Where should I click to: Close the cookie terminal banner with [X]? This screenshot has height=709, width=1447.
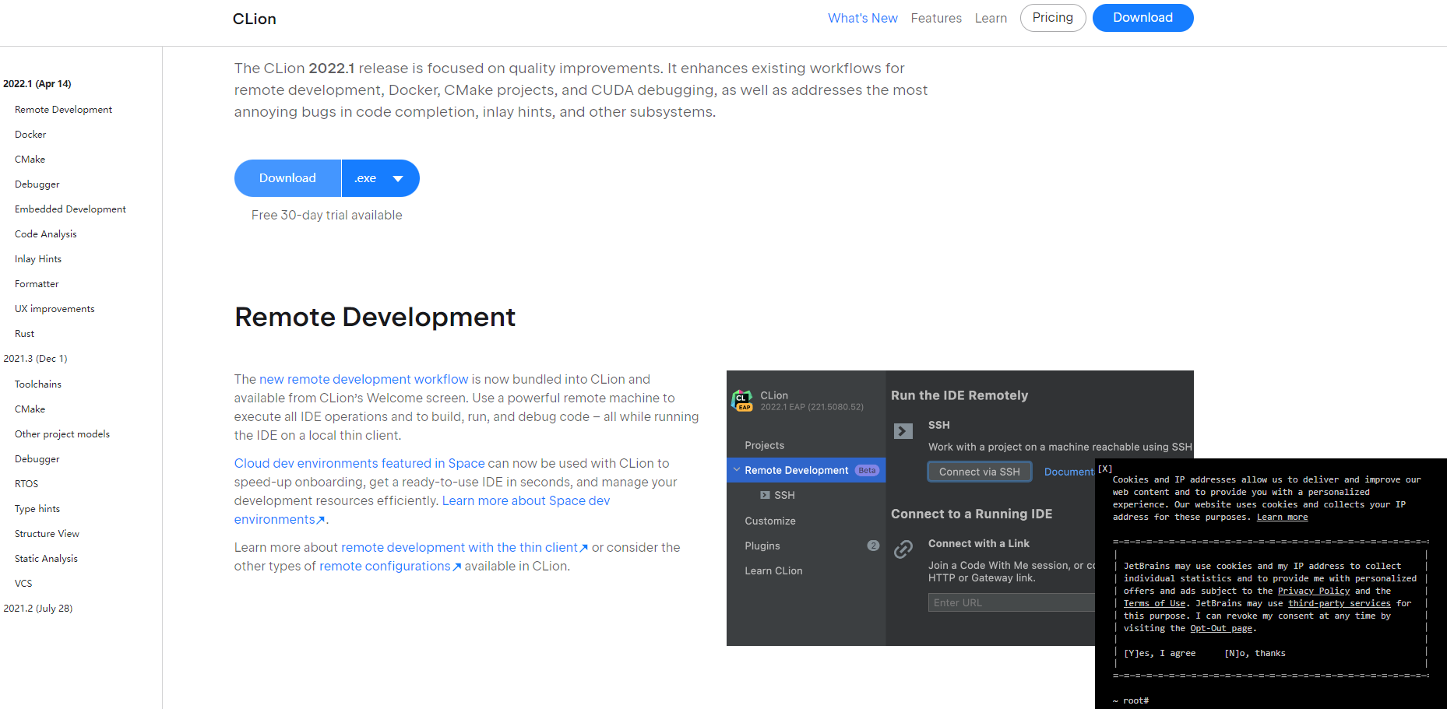[x=1105, y=469]
